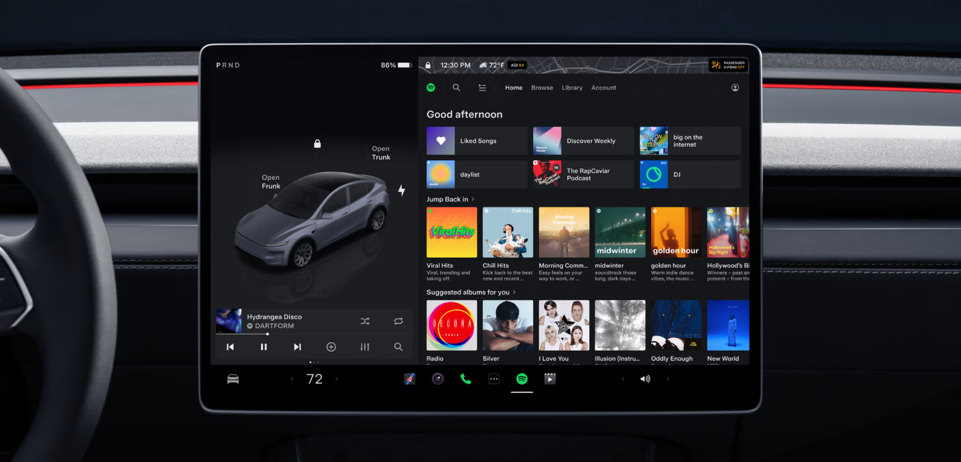Tap the AQI 64 badge
The image size is (961, 462).
point(518,65)
